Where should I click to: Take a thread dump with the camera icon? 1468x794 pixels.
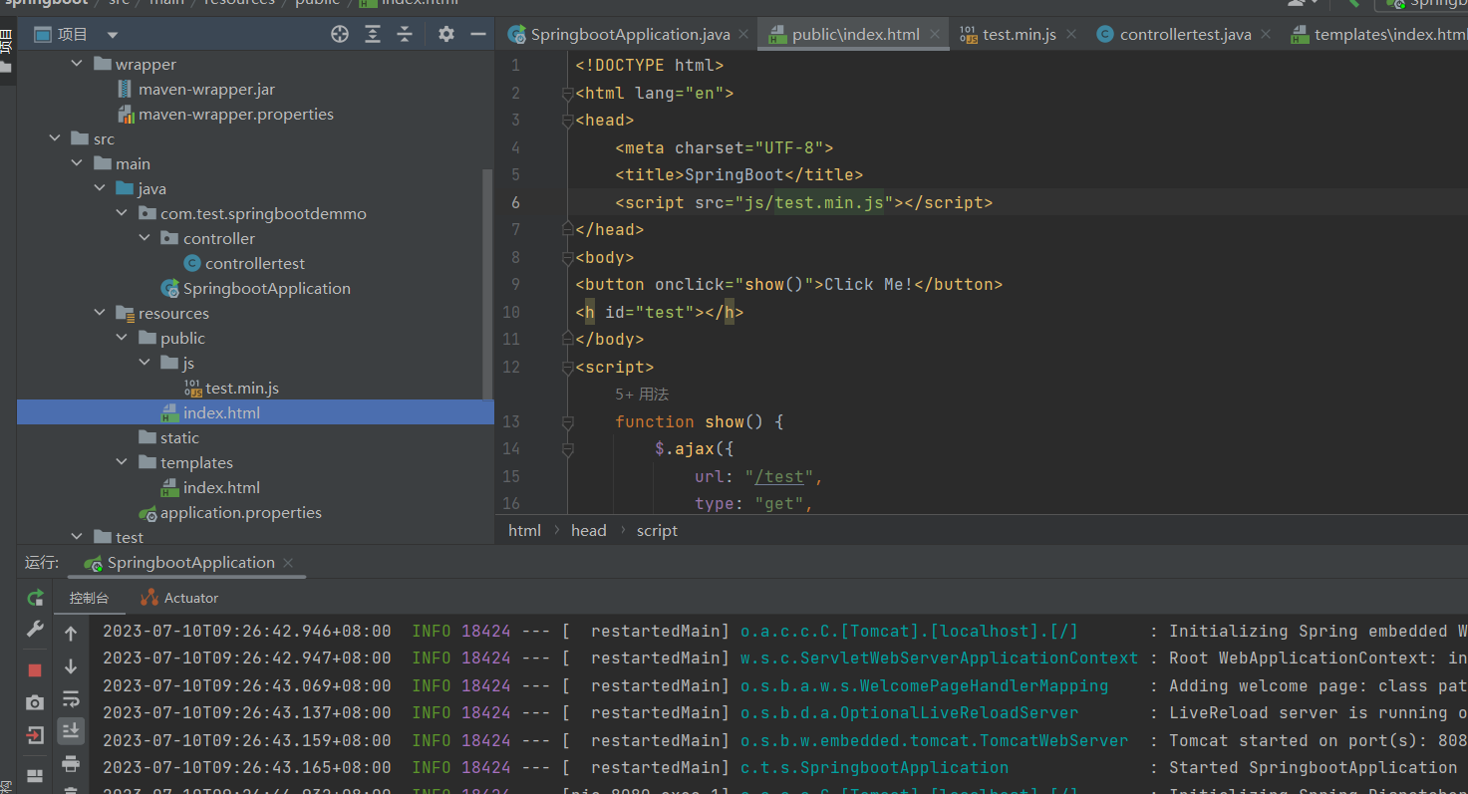point(35,702)
